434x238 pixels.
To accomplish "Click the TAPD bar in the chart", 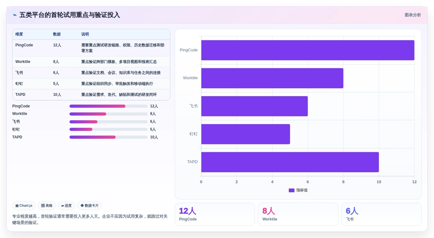I will point(290,162).
